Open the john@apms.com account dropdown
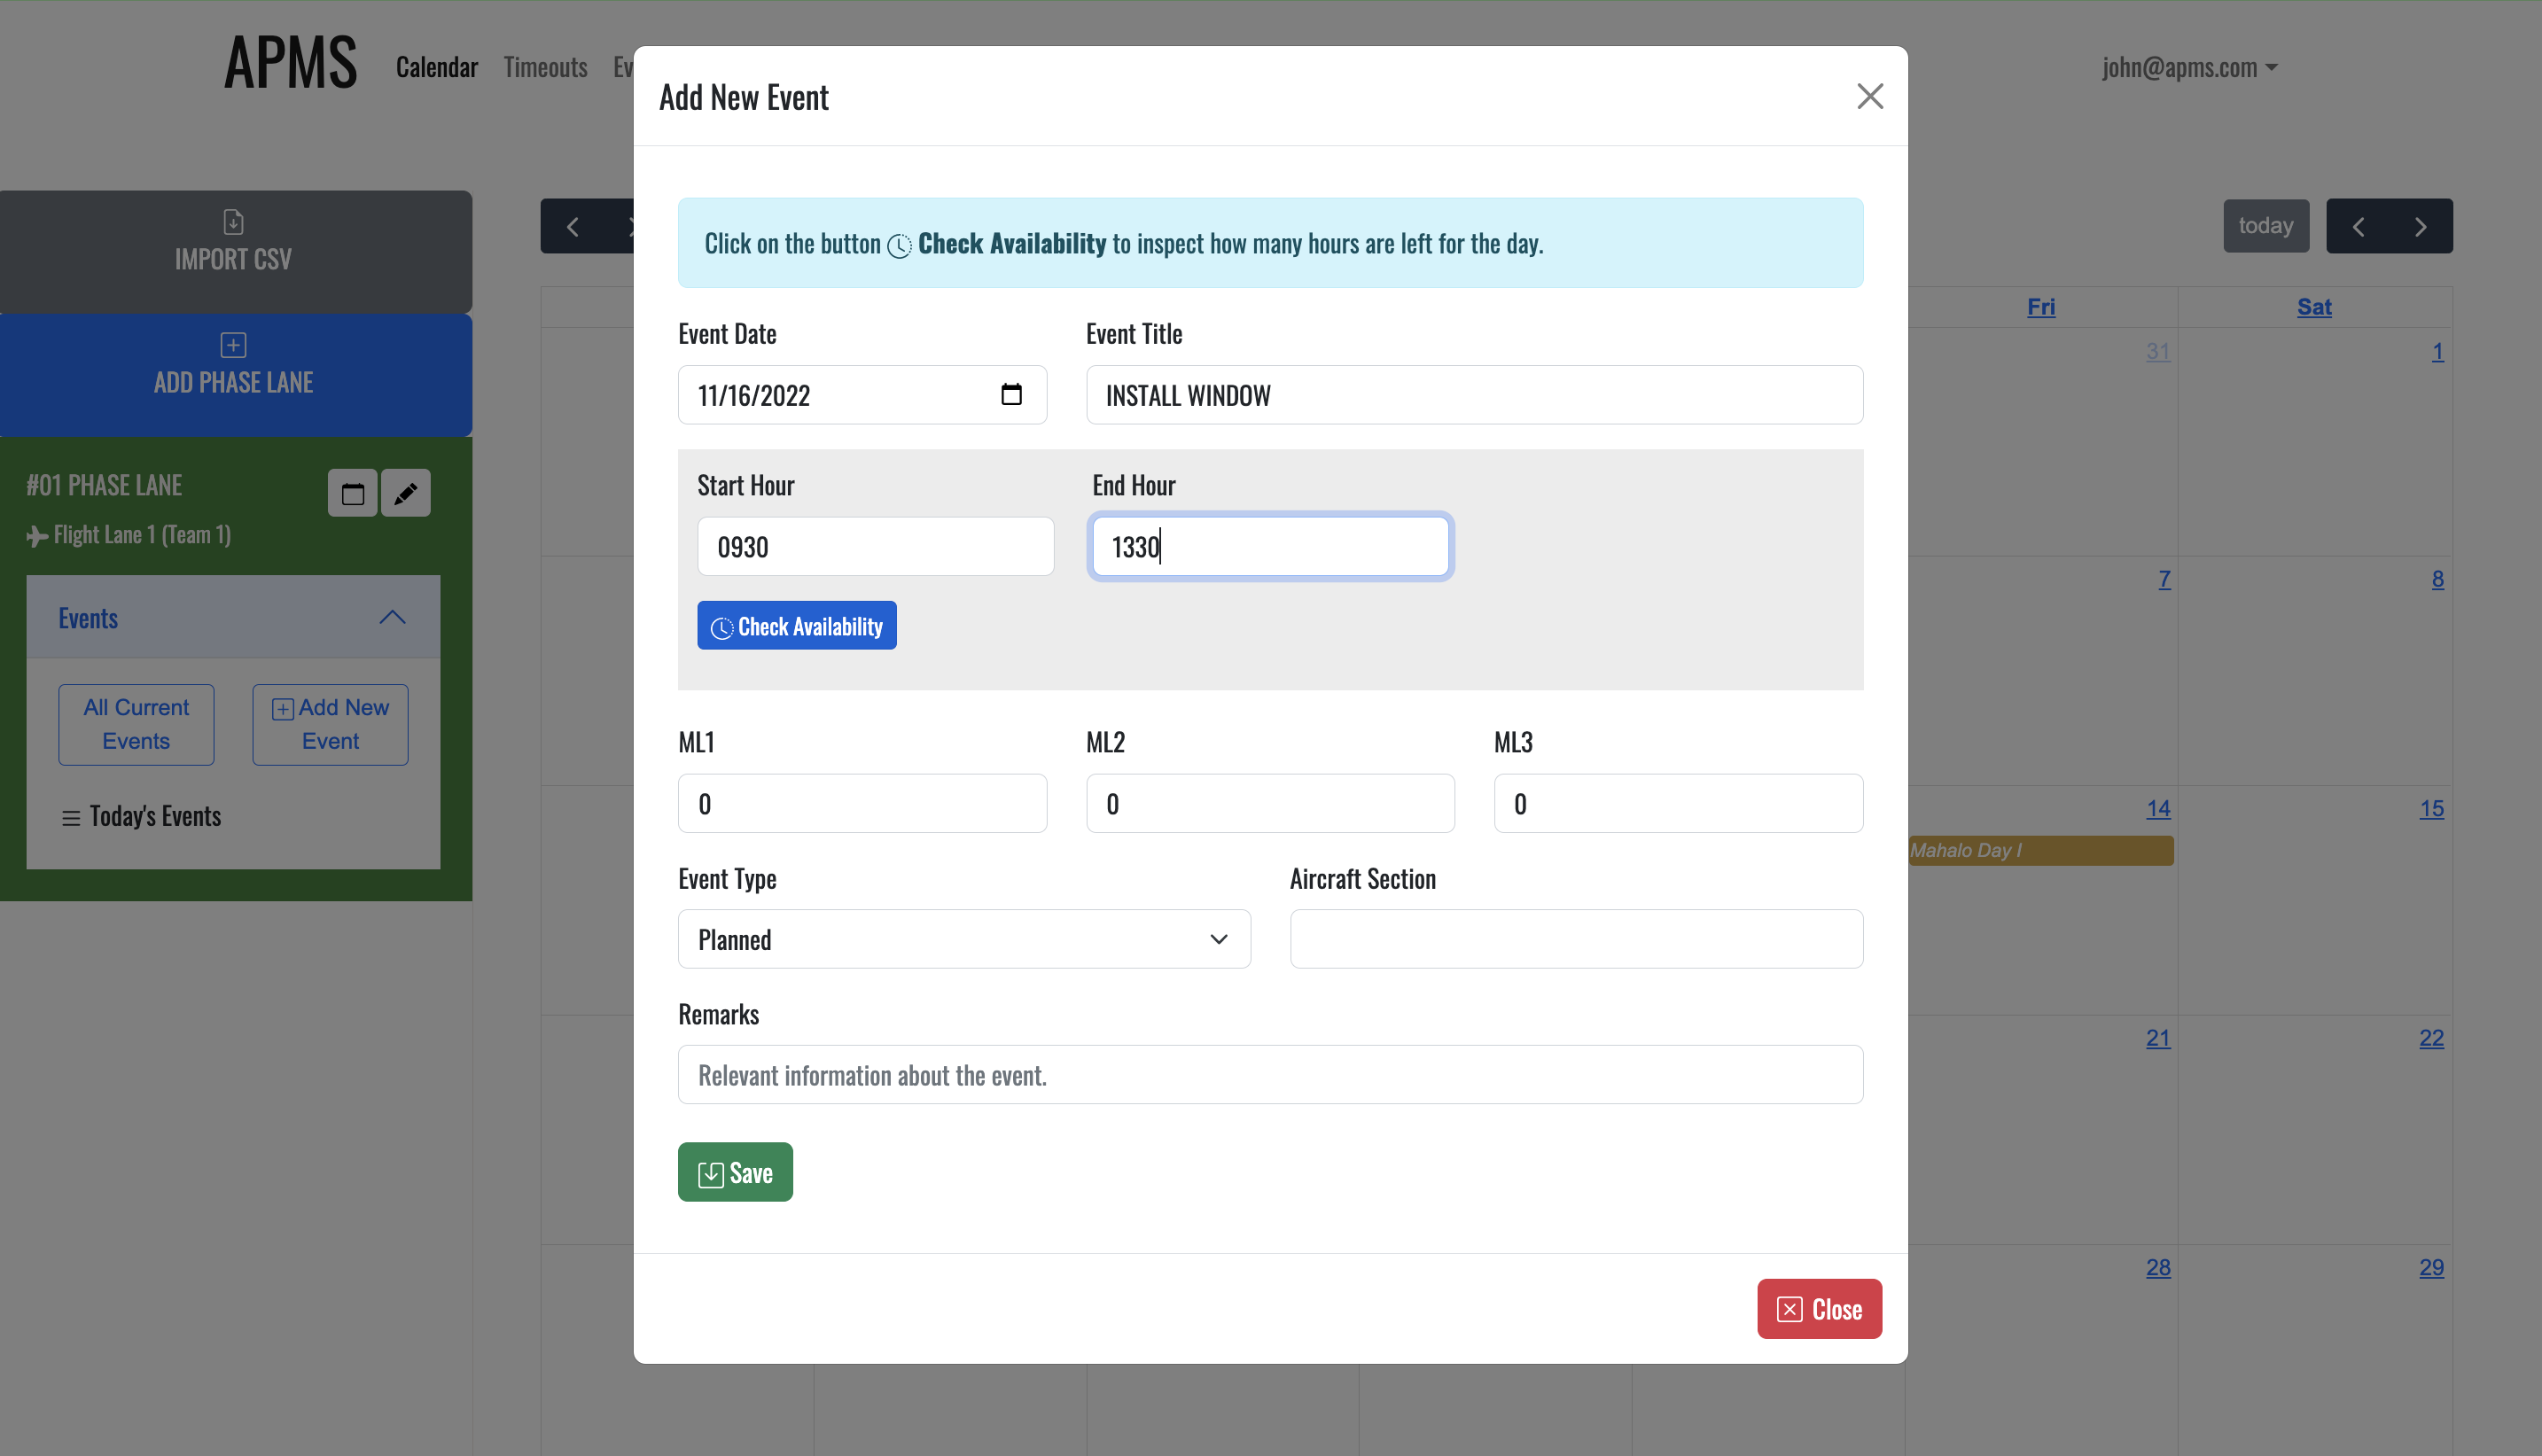2542x1456 pixels. click(2189, 68)
